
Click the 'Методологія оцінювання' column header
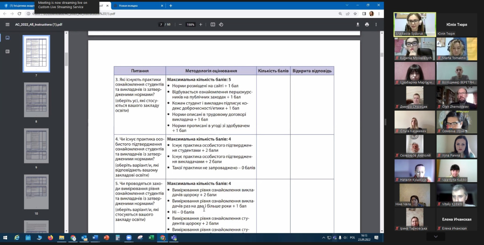tap(211, 71)
